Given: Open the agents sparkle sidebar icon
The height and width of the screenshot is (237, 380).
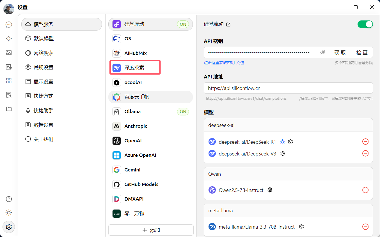Looking at the screenshot, I should tap(9, 39).
